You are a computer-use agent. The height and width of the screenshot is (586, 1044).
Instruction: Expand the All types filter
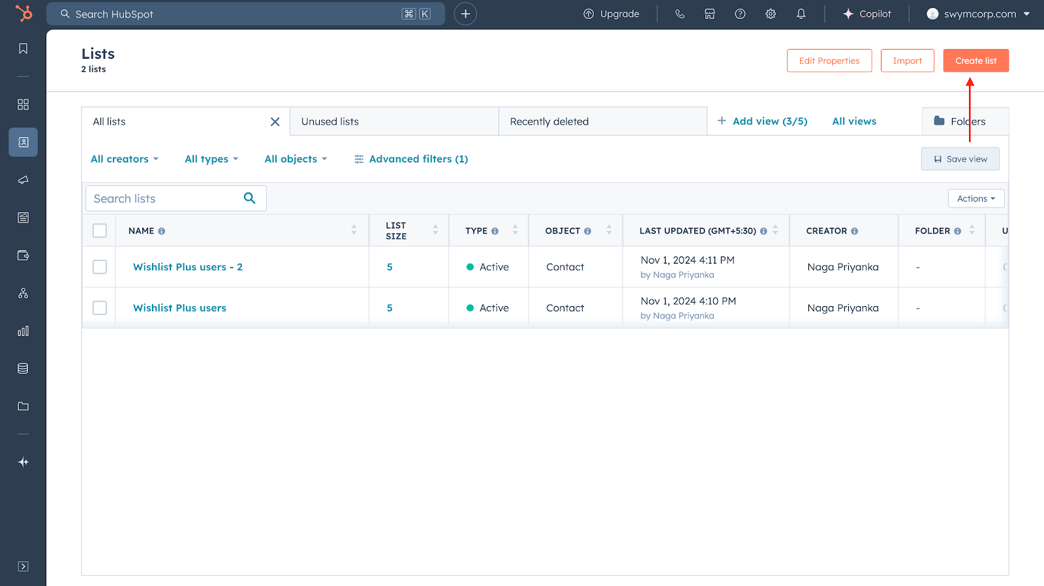pyautogui.click(x=211, y=159)
